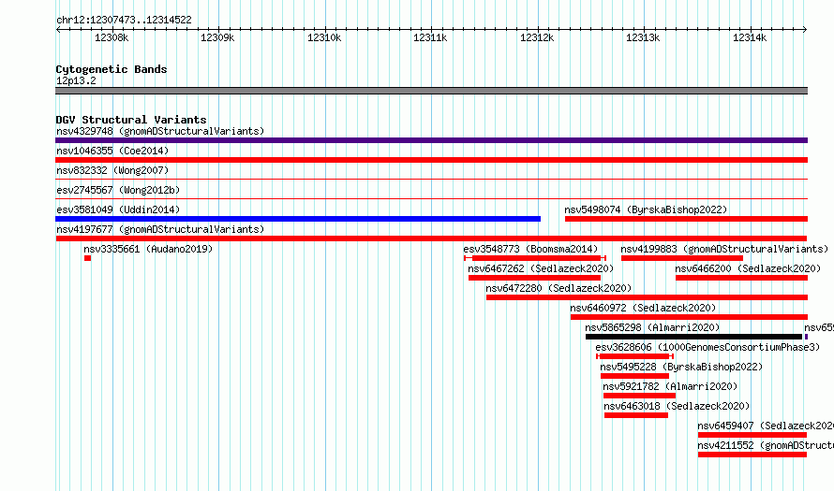
Task: Select the nsv6467262 (Sedlazeck2020) red bar
Action: [534, 278]
